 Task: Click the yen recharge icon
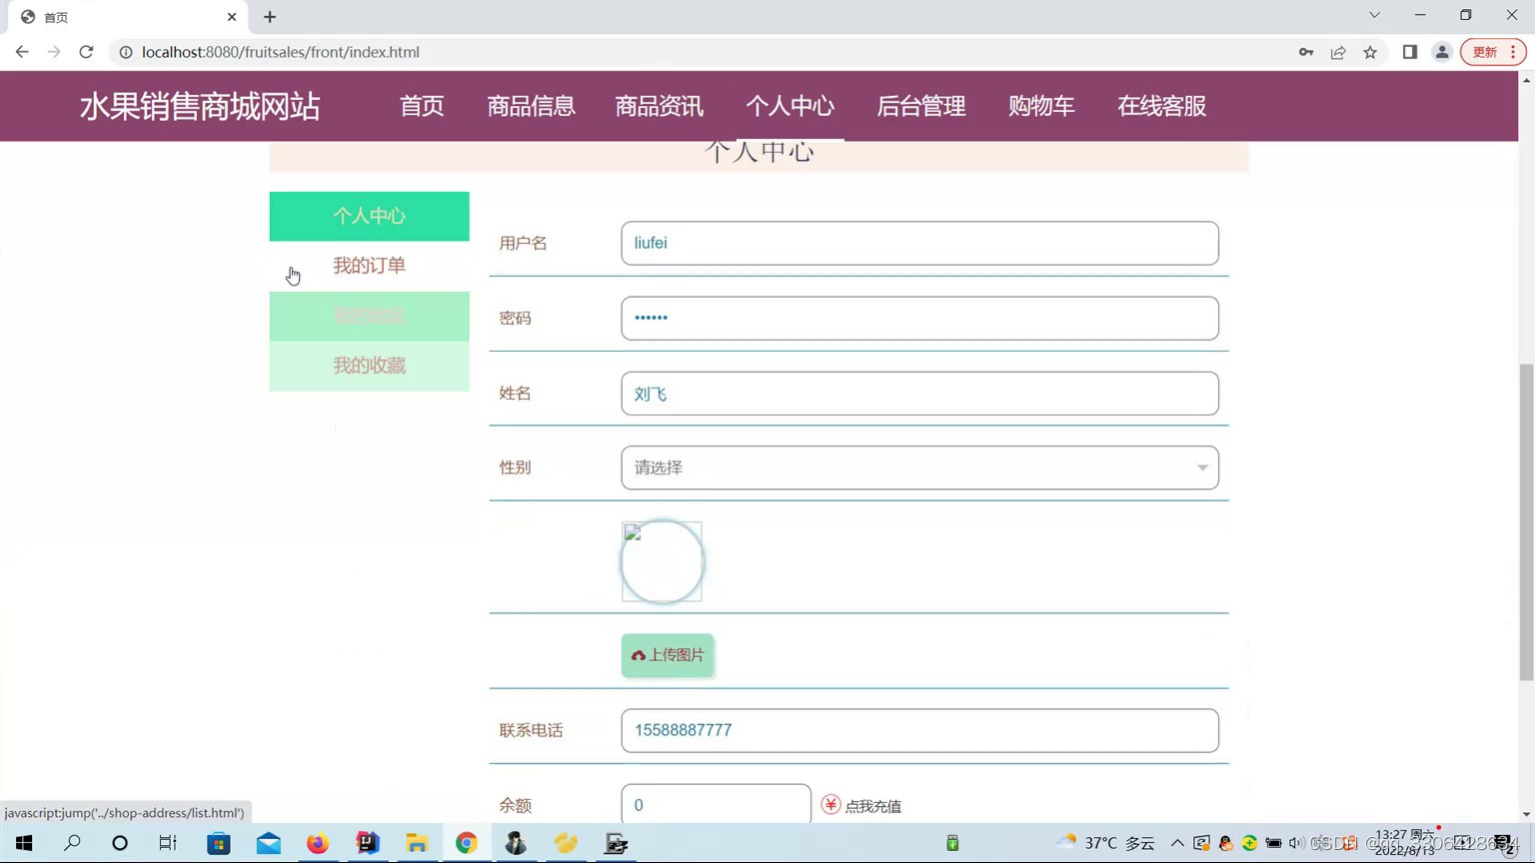tap(830, 804)
